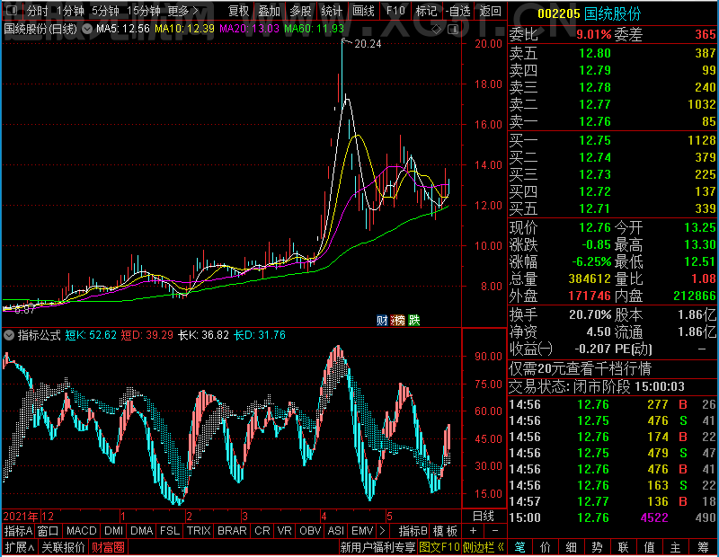Zoom in chart with plus button

click(x=474, y=530)
